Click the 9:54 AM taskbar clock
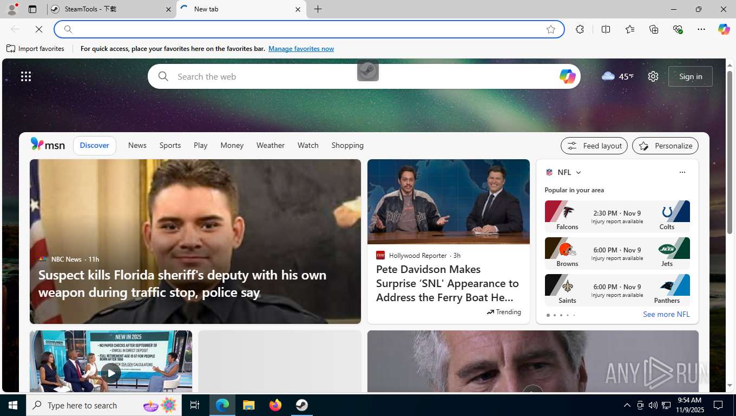This screenshot has height=416, width=736. click(689, 405)
